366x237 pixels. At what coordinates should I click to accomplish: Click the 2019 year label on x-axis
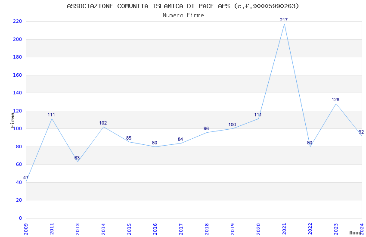(233, 229)
